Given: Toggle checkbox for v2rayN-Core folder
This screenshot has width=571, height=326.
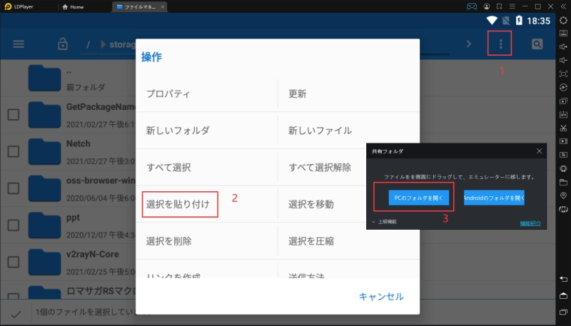Looking at the screenshot, I should pos(14,262).
